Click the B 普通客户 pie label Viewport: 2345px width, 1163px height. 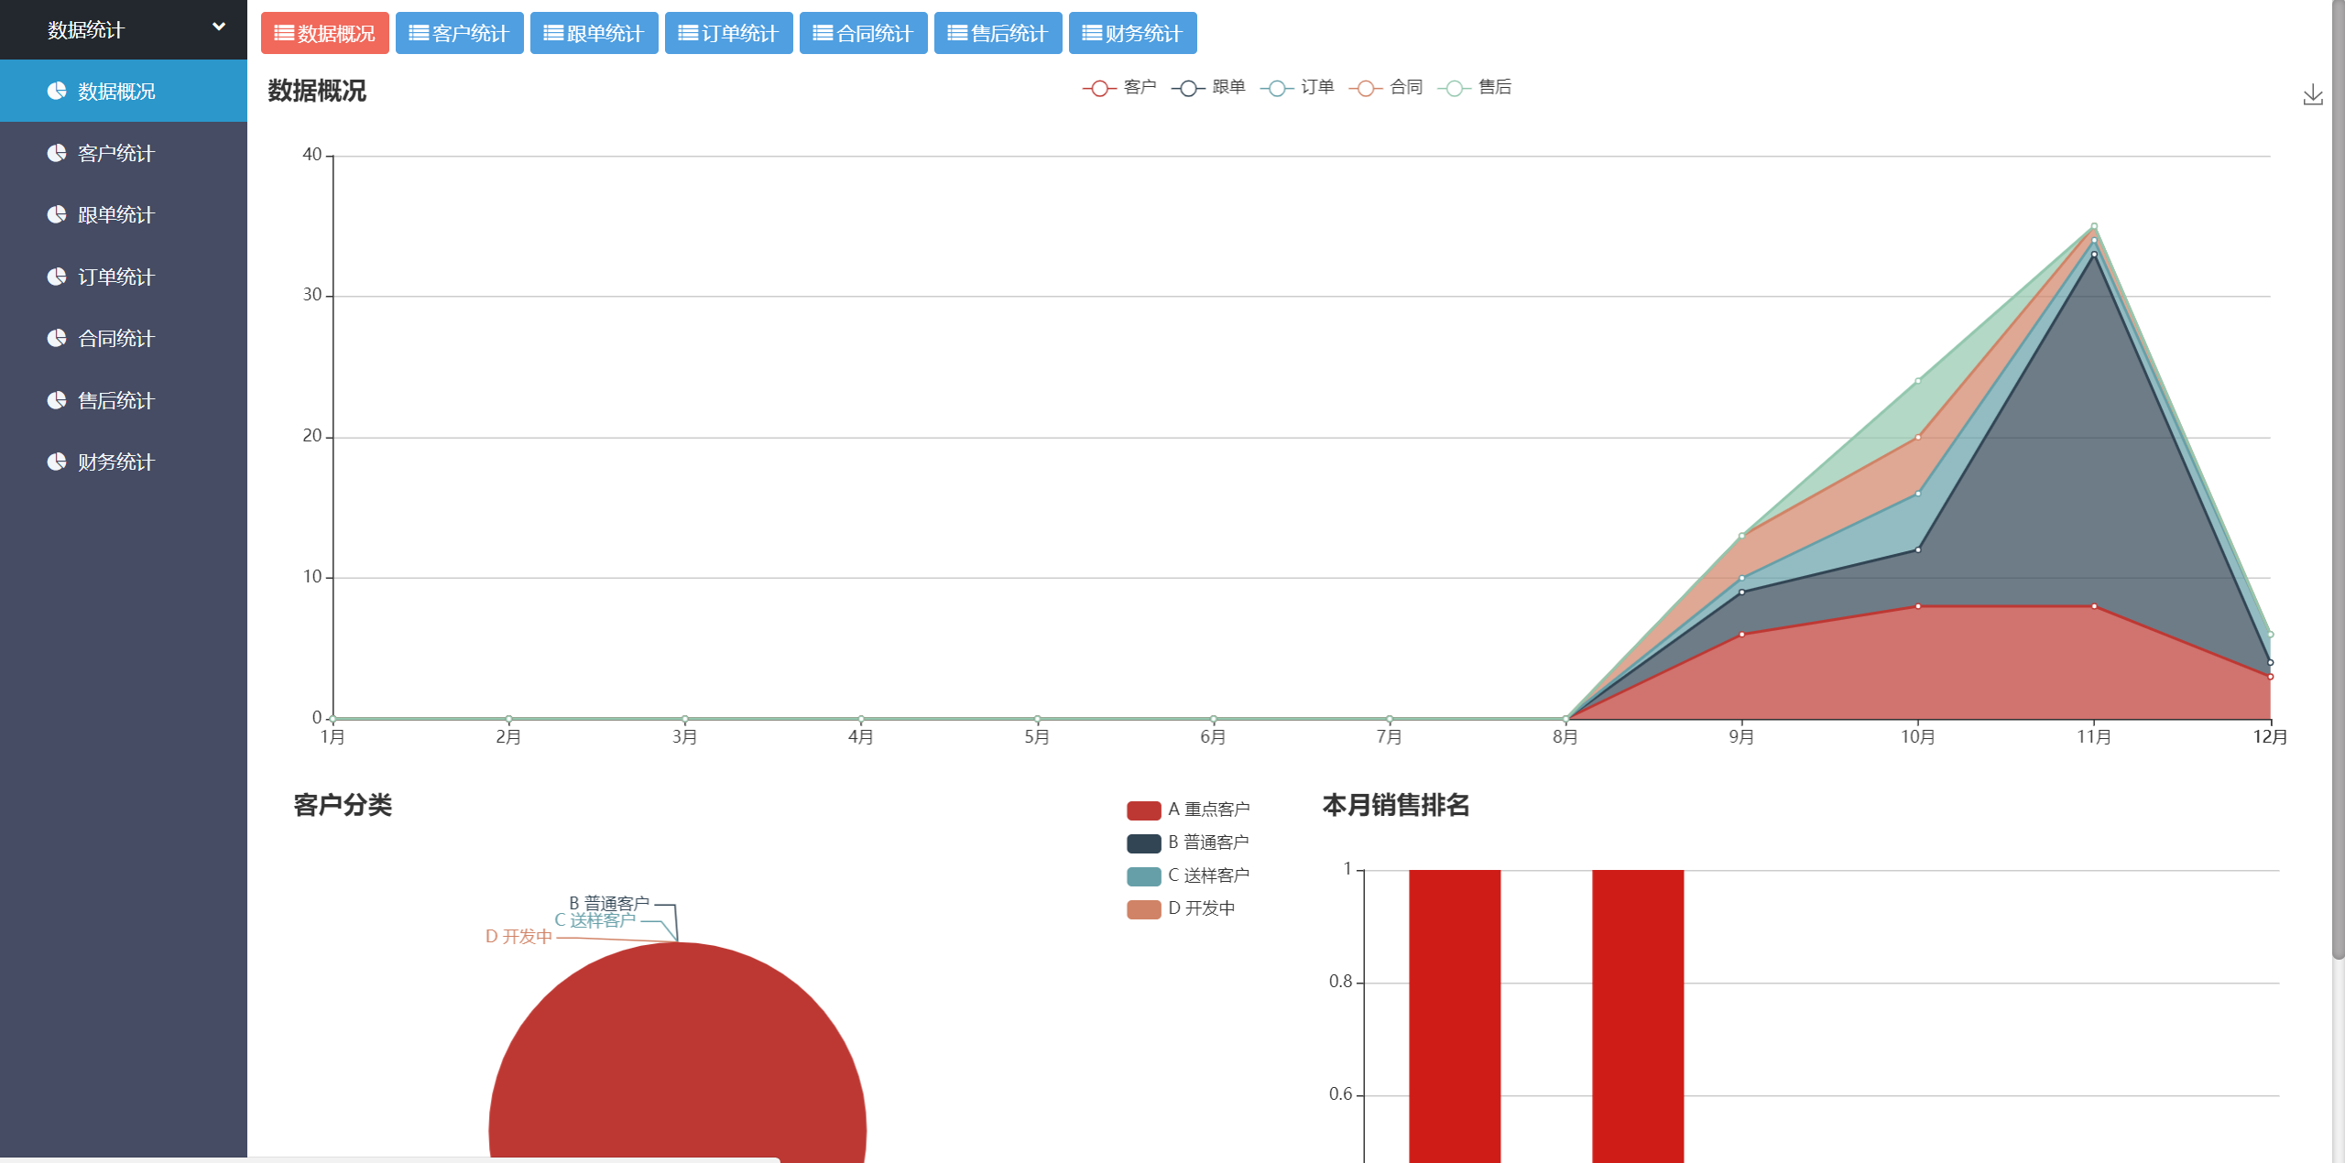point(609,904)
